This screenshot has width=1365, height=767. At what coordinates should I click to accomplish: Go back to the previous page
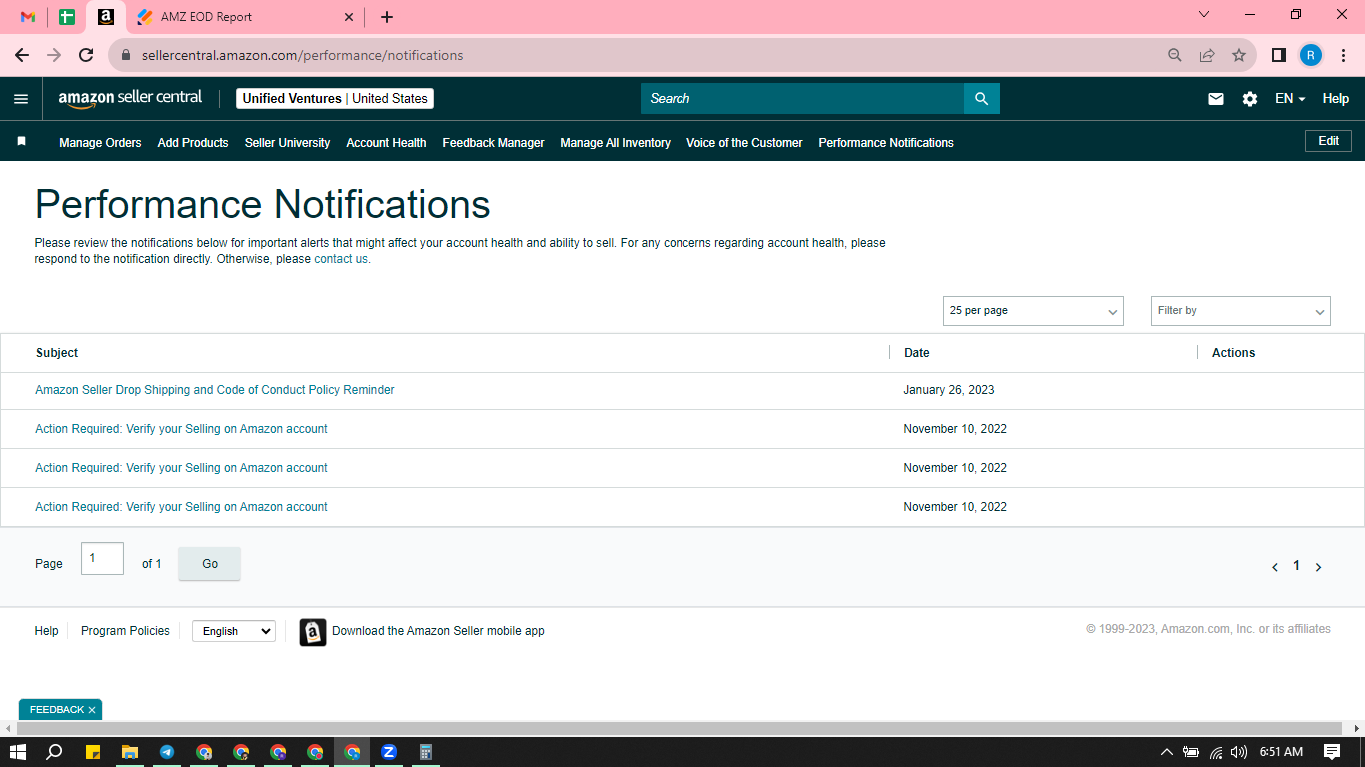pos(22,55)
